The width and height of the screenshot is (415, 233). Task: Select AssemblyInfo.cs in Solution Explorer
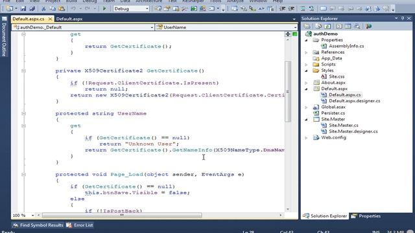pos(346,46)
